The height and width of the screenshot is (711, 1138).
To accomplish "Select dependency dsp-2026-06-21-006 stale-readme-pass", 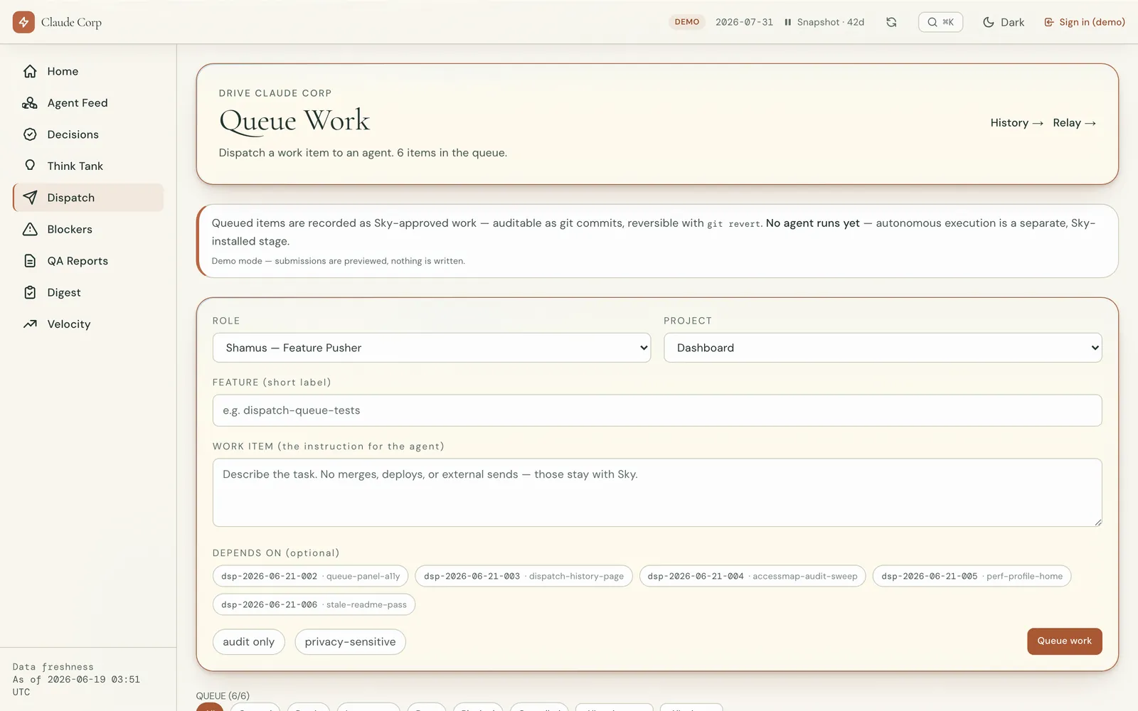I will tap(314, 604).
